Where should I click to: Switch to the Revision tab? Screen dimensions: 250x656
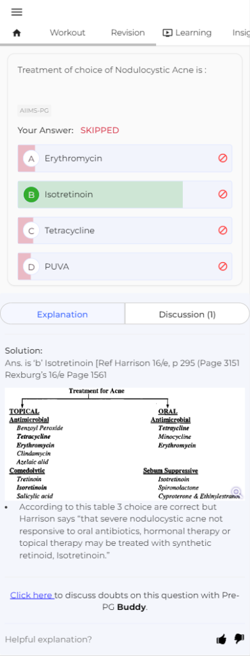tap(128, 33)
